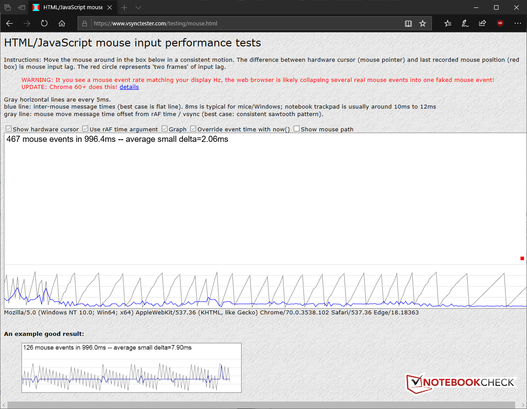Screen dimensions: 527x409
Task: Click the red recorded-position box
Action: click(x=522, y=258)
